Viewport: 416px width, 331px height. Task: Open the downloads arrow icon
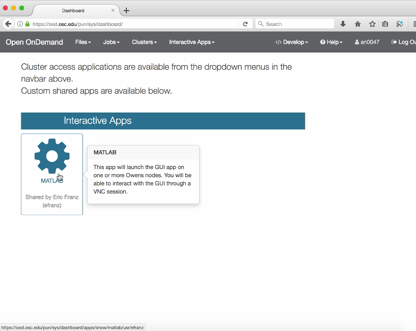pos(343,24)
